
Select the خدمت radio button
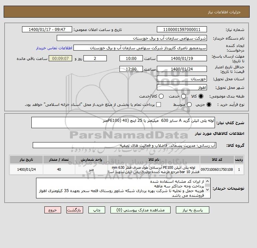tap(184, 96)
